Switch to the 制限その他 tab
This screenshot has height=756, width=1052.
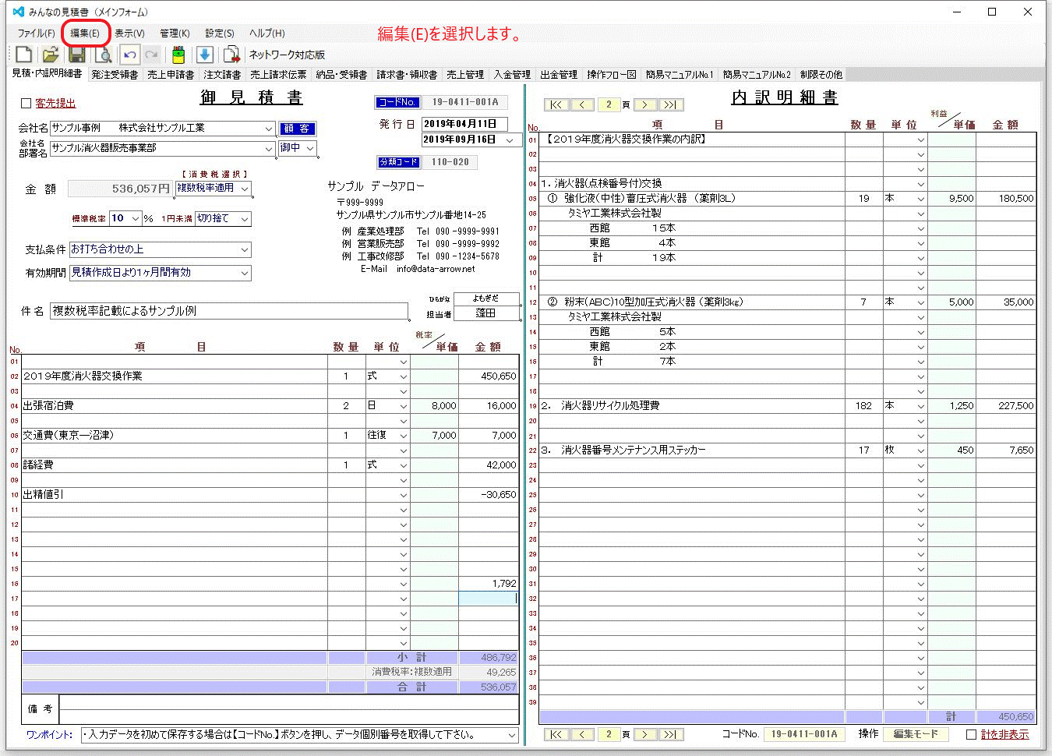[x=821, y=75]
